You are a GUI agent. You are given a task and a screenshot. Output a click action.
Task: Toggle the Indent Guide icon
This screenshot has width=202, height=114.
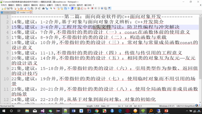[x=72, y=9]
